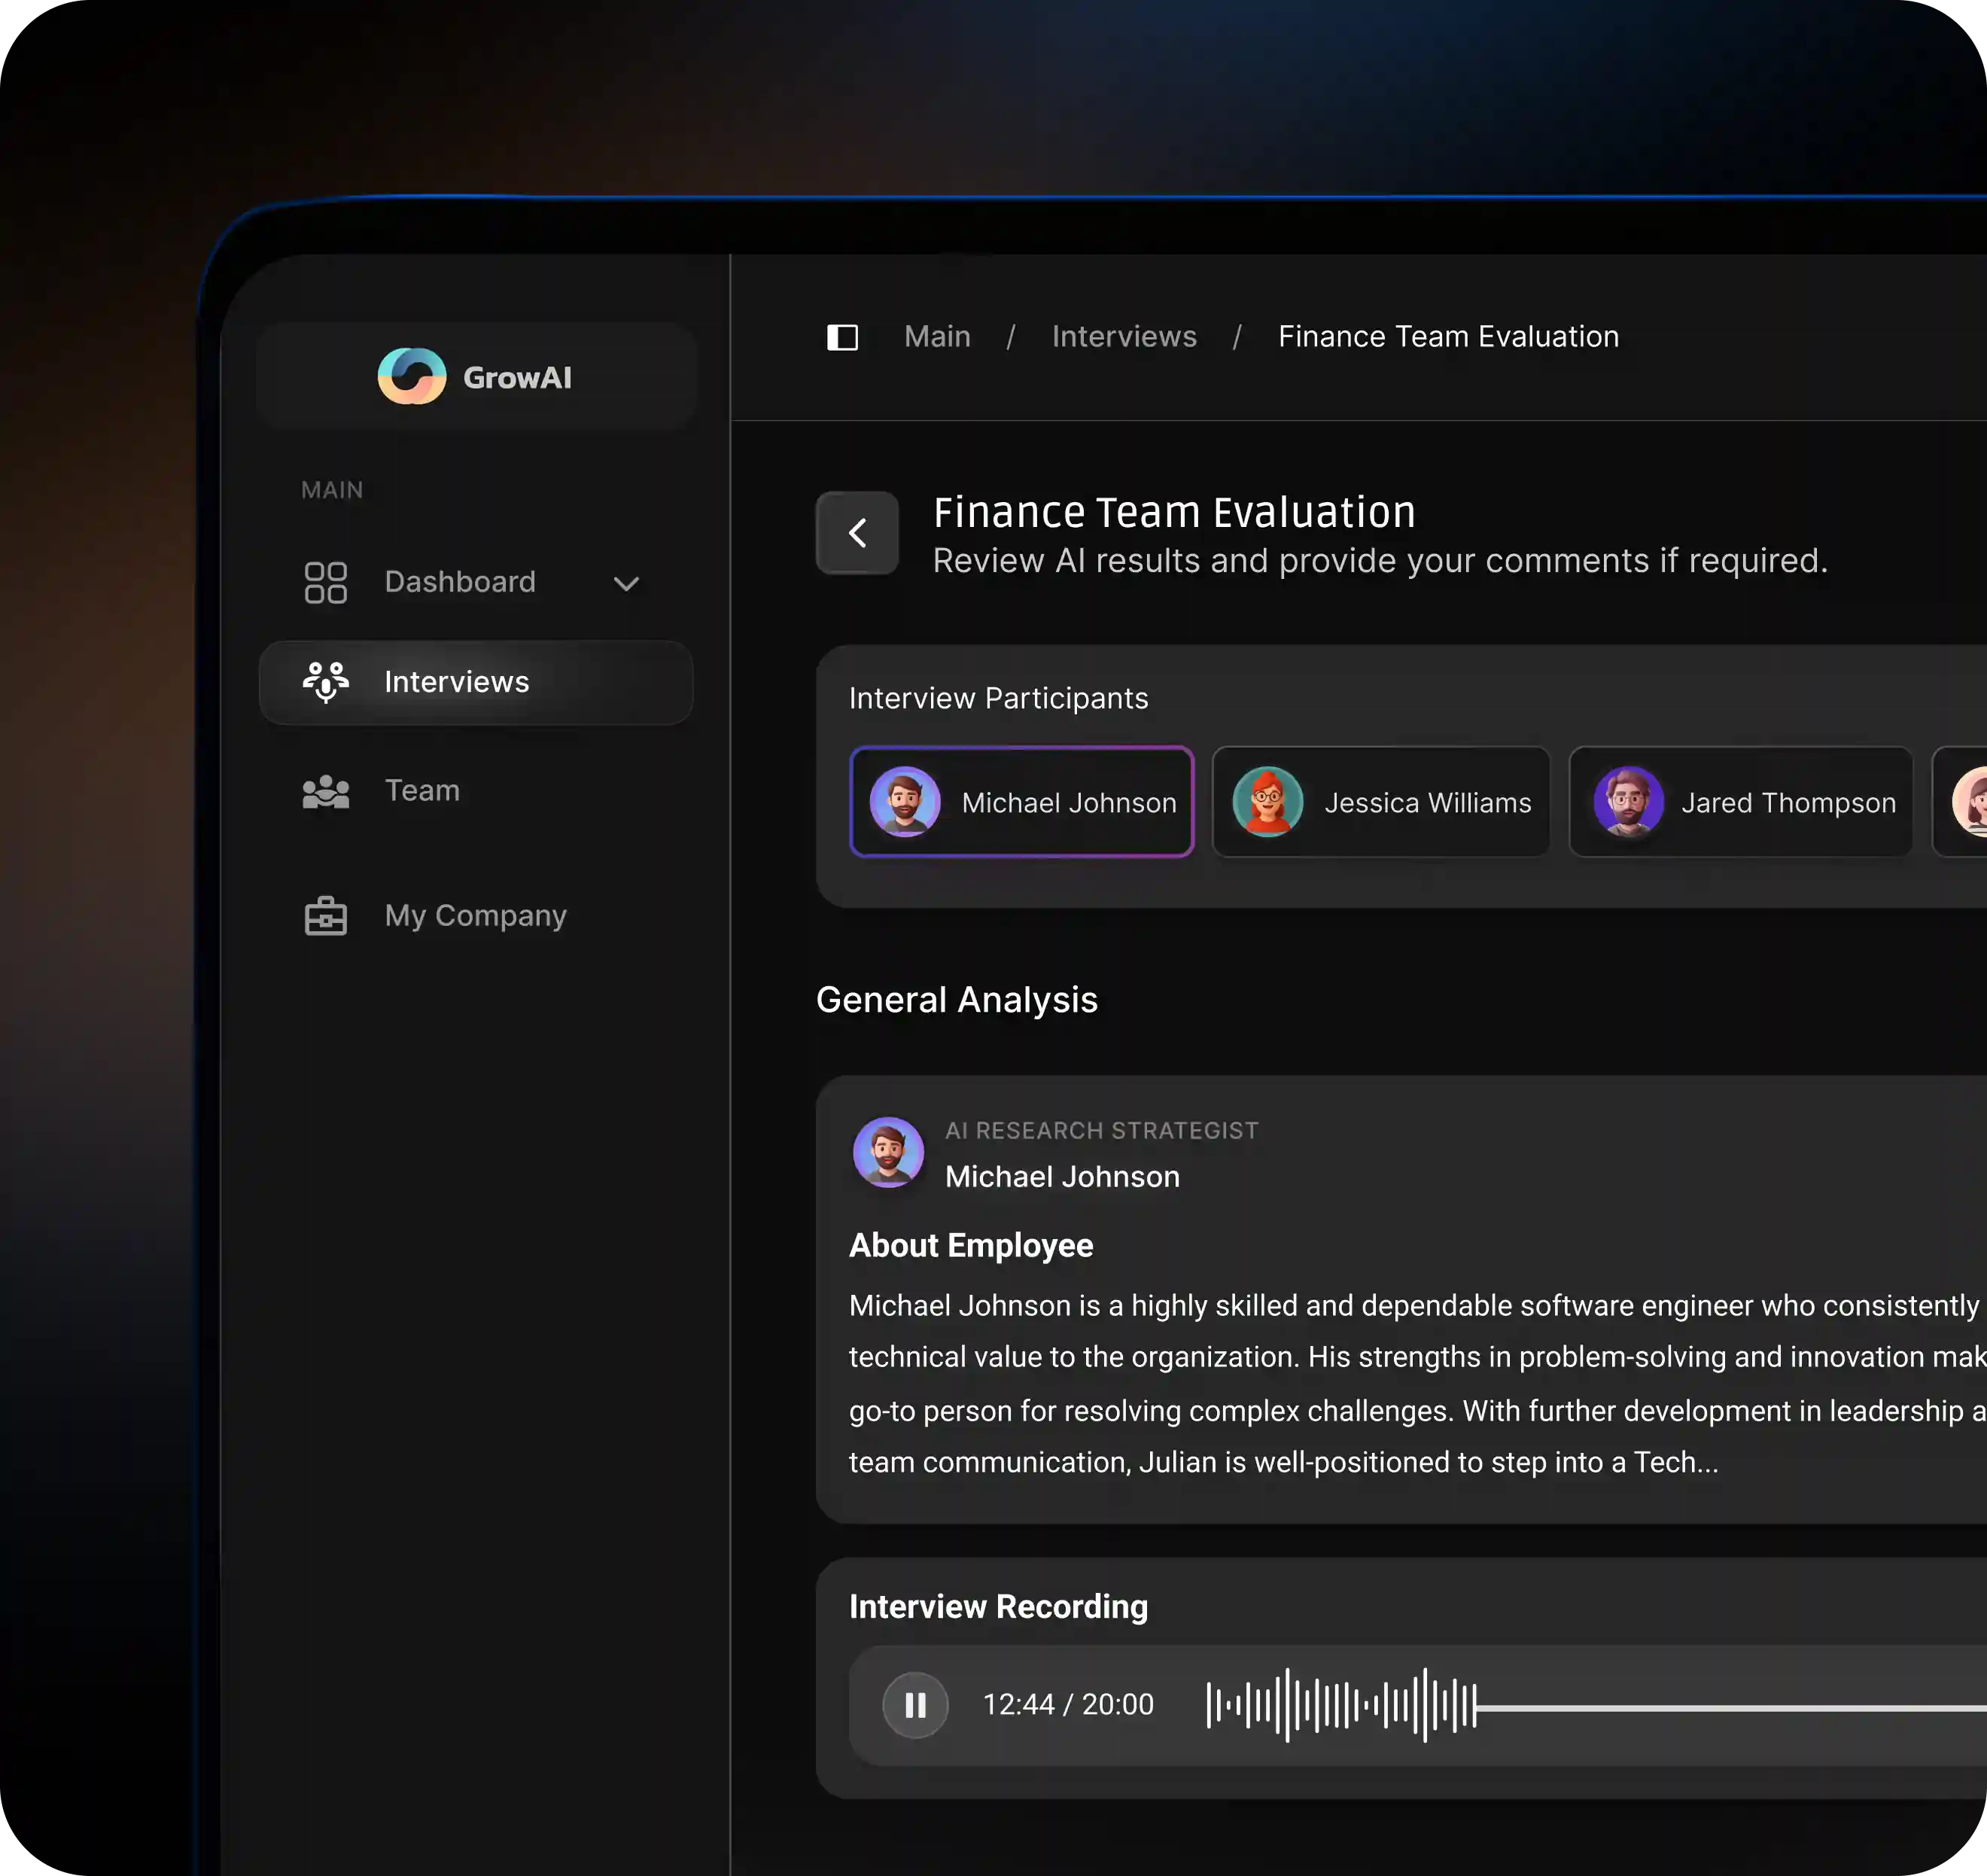
Task: Click the My Company briefcase icon
Action: click(x=325, y=915)
